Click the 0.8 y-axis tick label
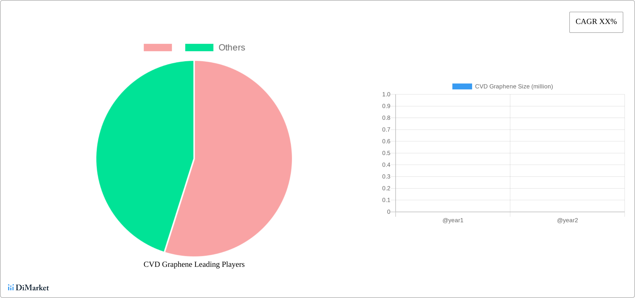Viewport: 635px width, 298px height. coord(386,118)
